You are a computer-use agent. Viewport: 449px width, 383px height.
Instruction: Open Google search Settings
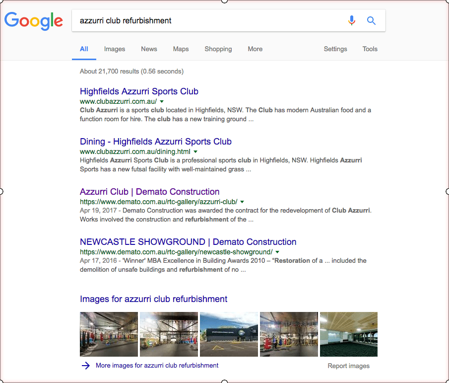335,49
